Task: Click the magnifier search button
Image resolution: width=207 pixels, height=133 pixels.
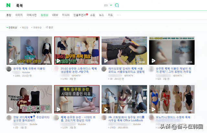Action: (117, 5)
